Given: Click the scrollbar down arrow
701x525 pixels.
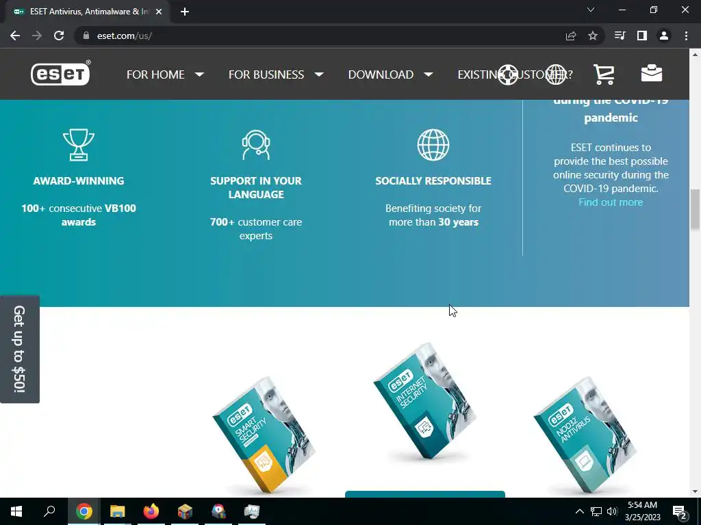Looking at the screenshot, I should (695, 492).
